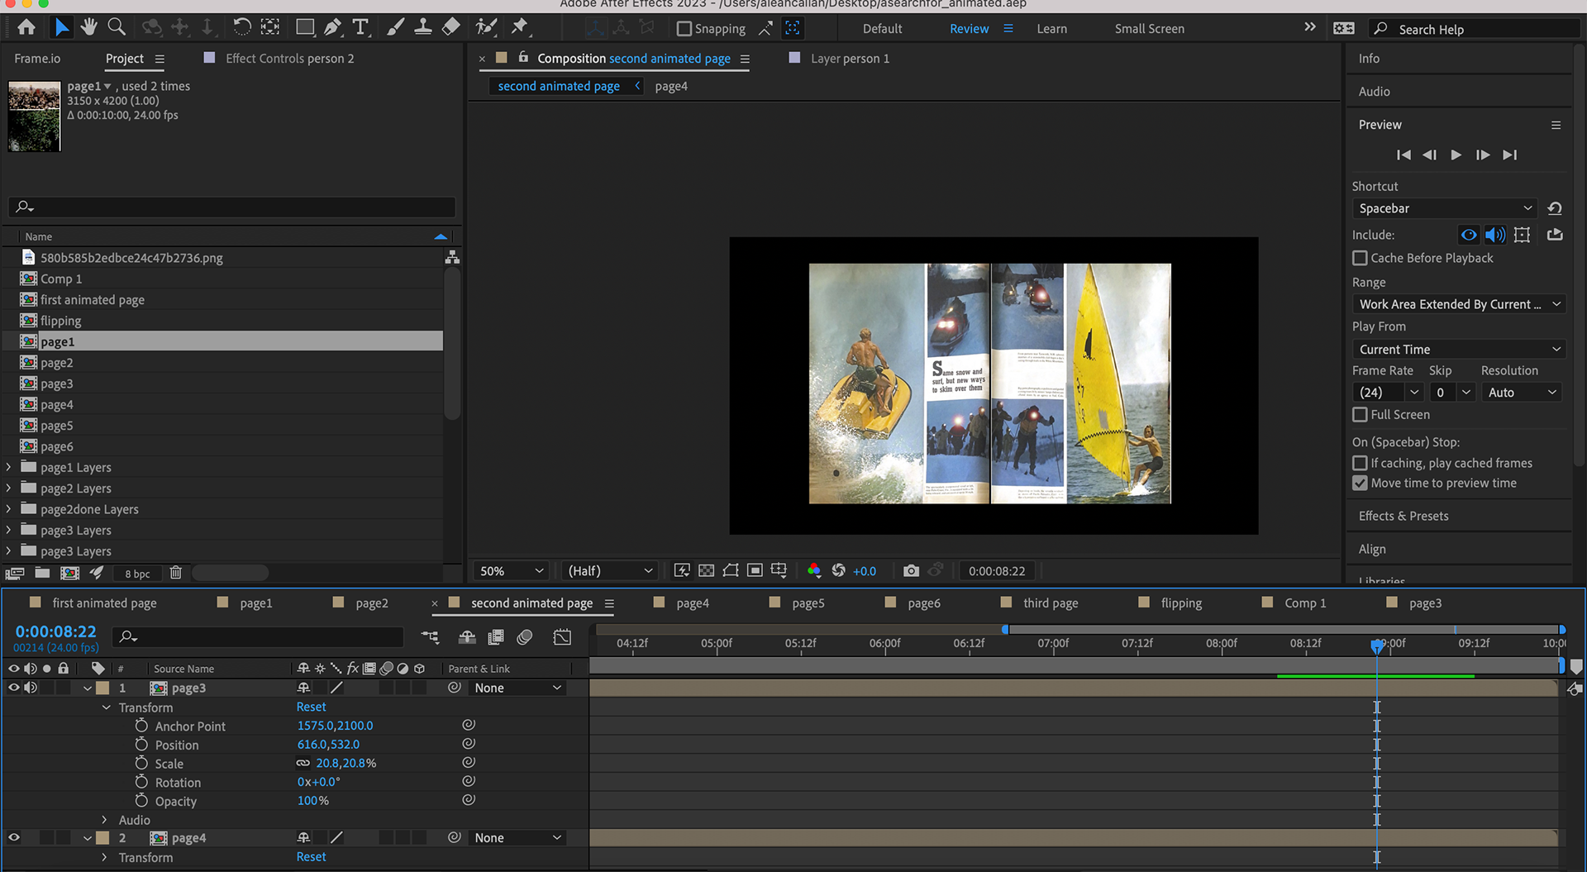Click the Take Snapshot camera icon
1587x872 pixels.
tap(910, 570)
